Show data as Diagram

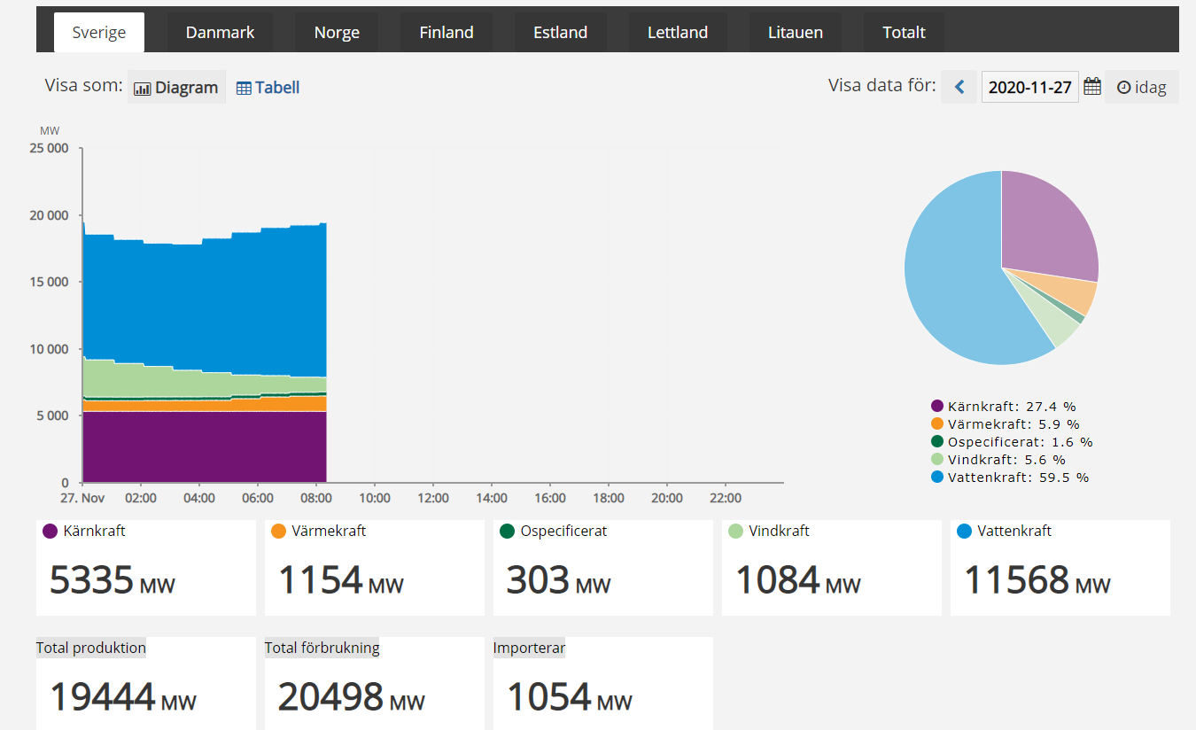point(176,88)
